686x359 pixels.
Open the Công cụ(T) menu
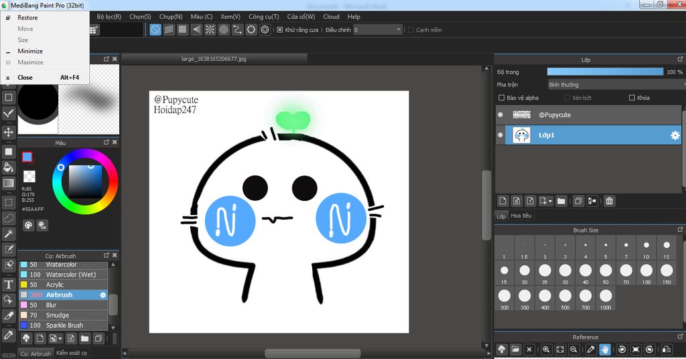pos(264,17)
